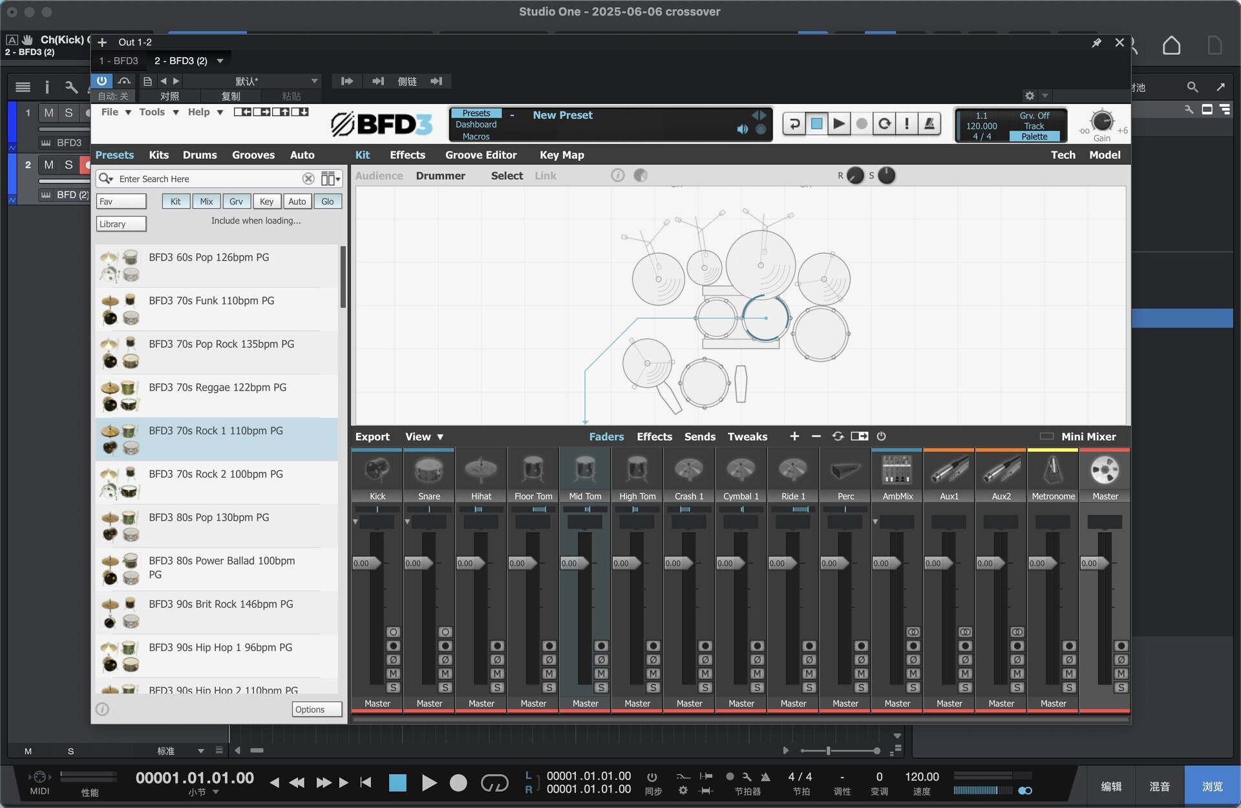
Task: Select the Master channel reel icon
Action: tap(1105, 470)
